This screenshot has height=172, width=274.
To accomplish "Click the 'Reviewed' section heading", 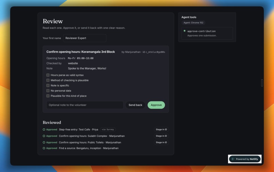I will click(52, 122).
